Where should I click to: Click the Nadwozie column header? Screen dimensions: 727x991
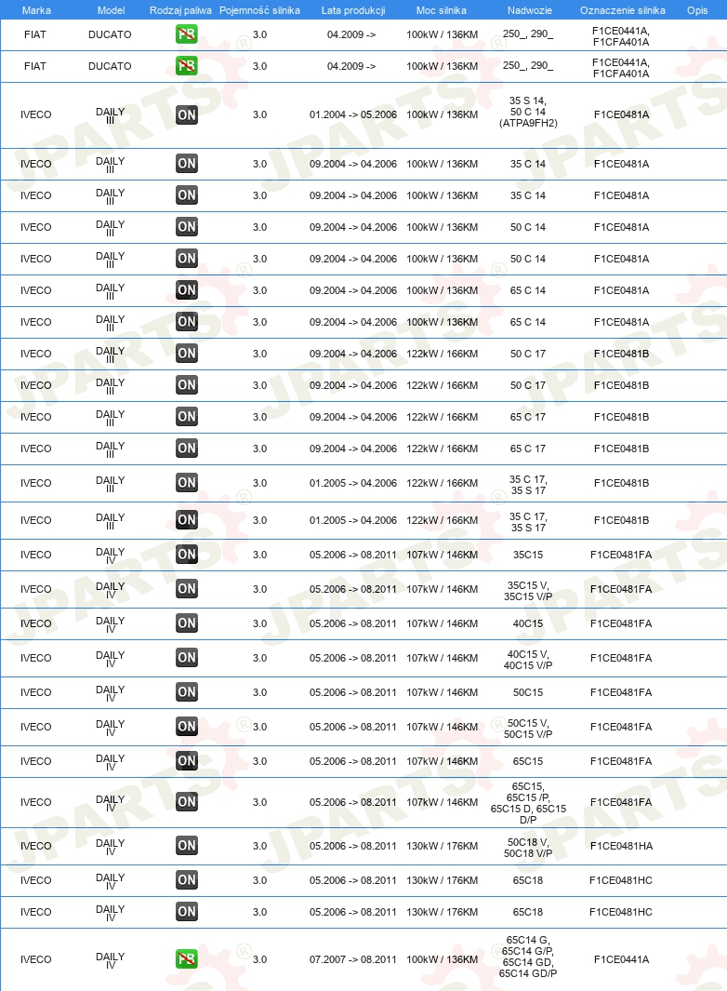pyautogui.click(x=529, y=10)
